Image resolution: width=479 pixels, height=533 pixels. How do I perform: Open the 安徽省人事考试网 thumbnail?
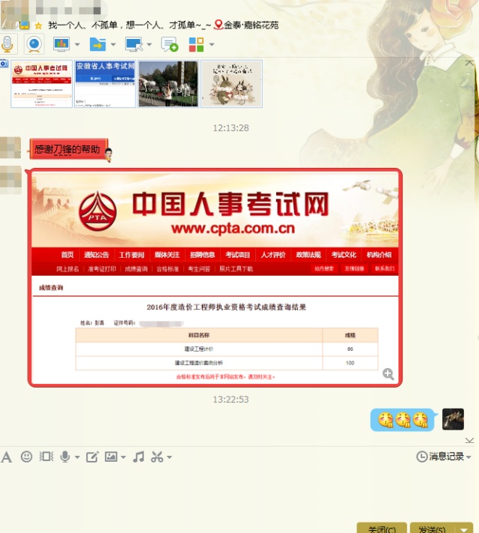click(x=105, y=84)
